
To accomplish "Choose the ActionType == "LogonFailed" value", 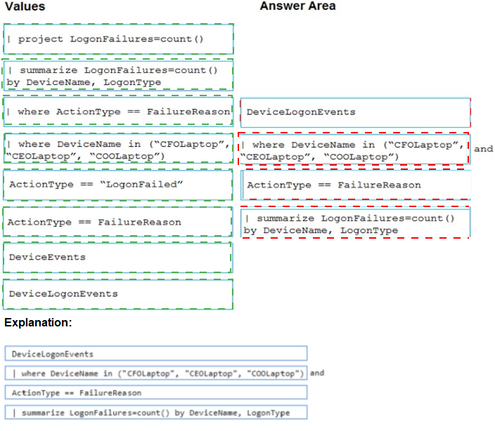I will (118, 185).
